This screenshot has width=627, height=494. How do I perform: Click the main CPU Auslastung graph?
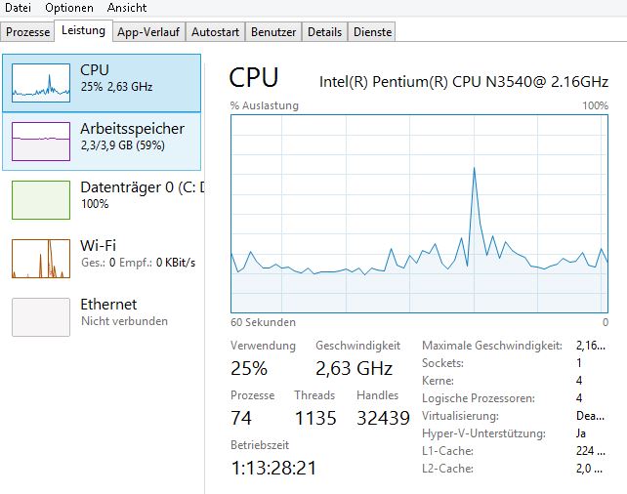pyautogui.click(x=420, y=214)
